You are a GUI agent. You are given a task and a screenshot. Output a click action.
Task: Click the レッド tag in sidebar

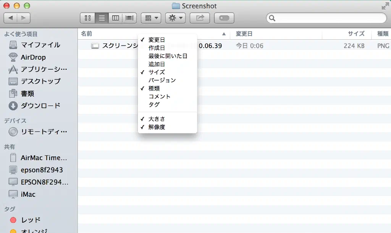[31, 220]
